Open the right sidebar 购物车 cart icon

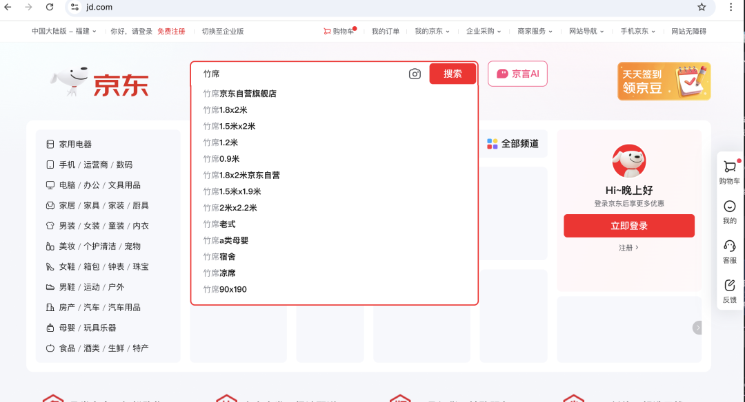(729, 167)
